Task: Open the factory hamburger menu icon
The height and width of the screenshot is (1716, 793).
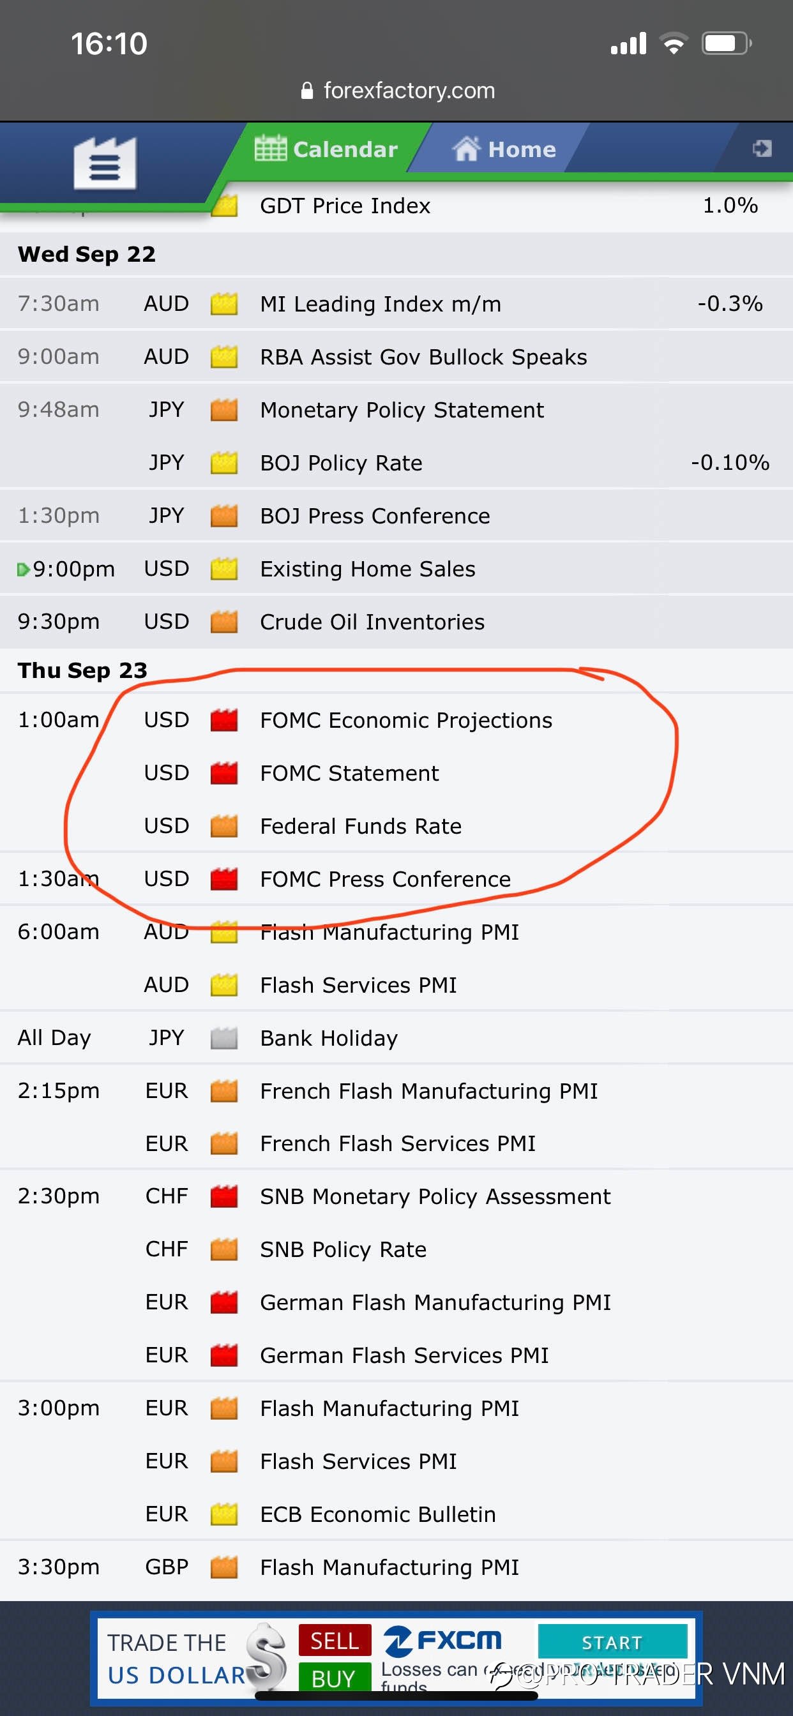Action: [x=105, y=163]
